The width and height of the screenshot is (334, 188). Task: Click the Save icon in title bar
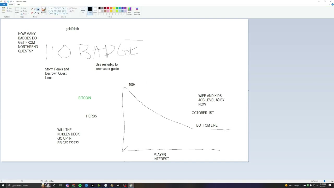click(5, 2)
